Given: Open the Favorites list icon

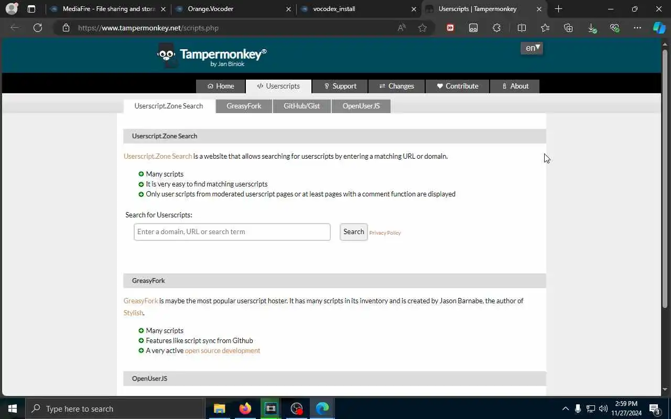Looking at the screenshot, I should [x=545, y=28].
